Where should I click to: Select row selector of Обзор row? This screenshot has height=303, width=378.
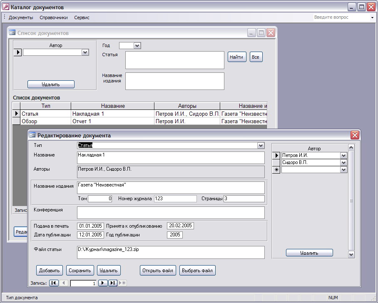16,121
